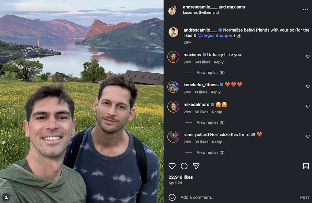Save the post with the bookmark icon
Viewport: 312px width, 203px height.
click(x=306, y=166)
